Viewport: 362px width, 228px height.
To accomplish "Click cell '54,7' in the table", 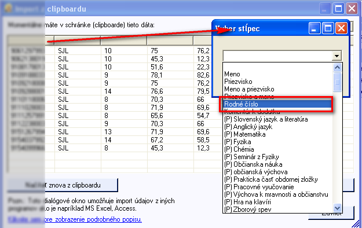I will (x=203, y=116).
